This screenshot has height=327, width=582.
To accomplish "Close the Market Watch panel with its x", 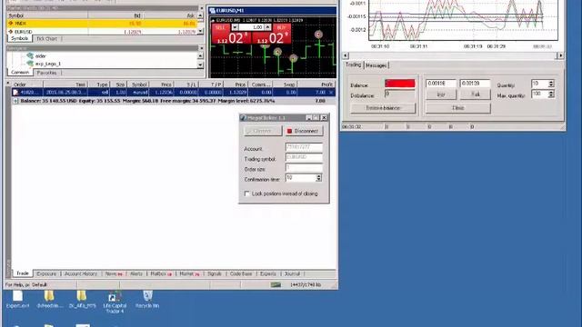I will tap(202, 8).
